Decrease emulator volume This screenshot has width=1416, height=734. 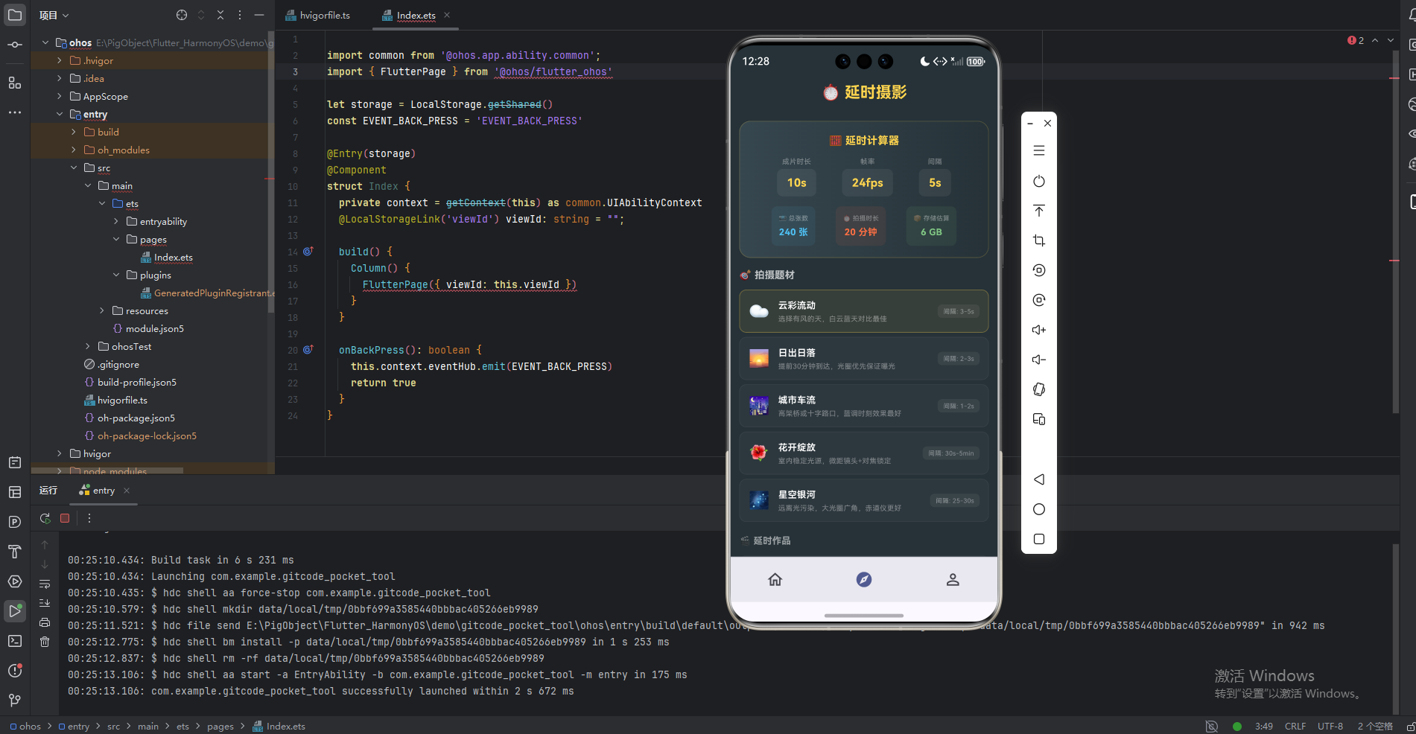(x=1039, y=360)
